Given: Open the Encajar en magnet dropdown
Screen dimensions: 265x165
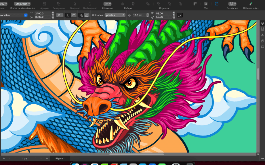Looking at the screenshot, I should tap(232, 4).
